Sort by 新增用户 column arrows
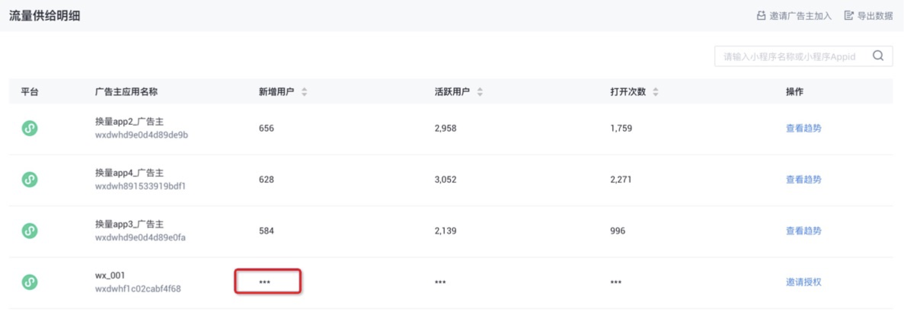This screenshot has height=315, width=904. point(304,92)
